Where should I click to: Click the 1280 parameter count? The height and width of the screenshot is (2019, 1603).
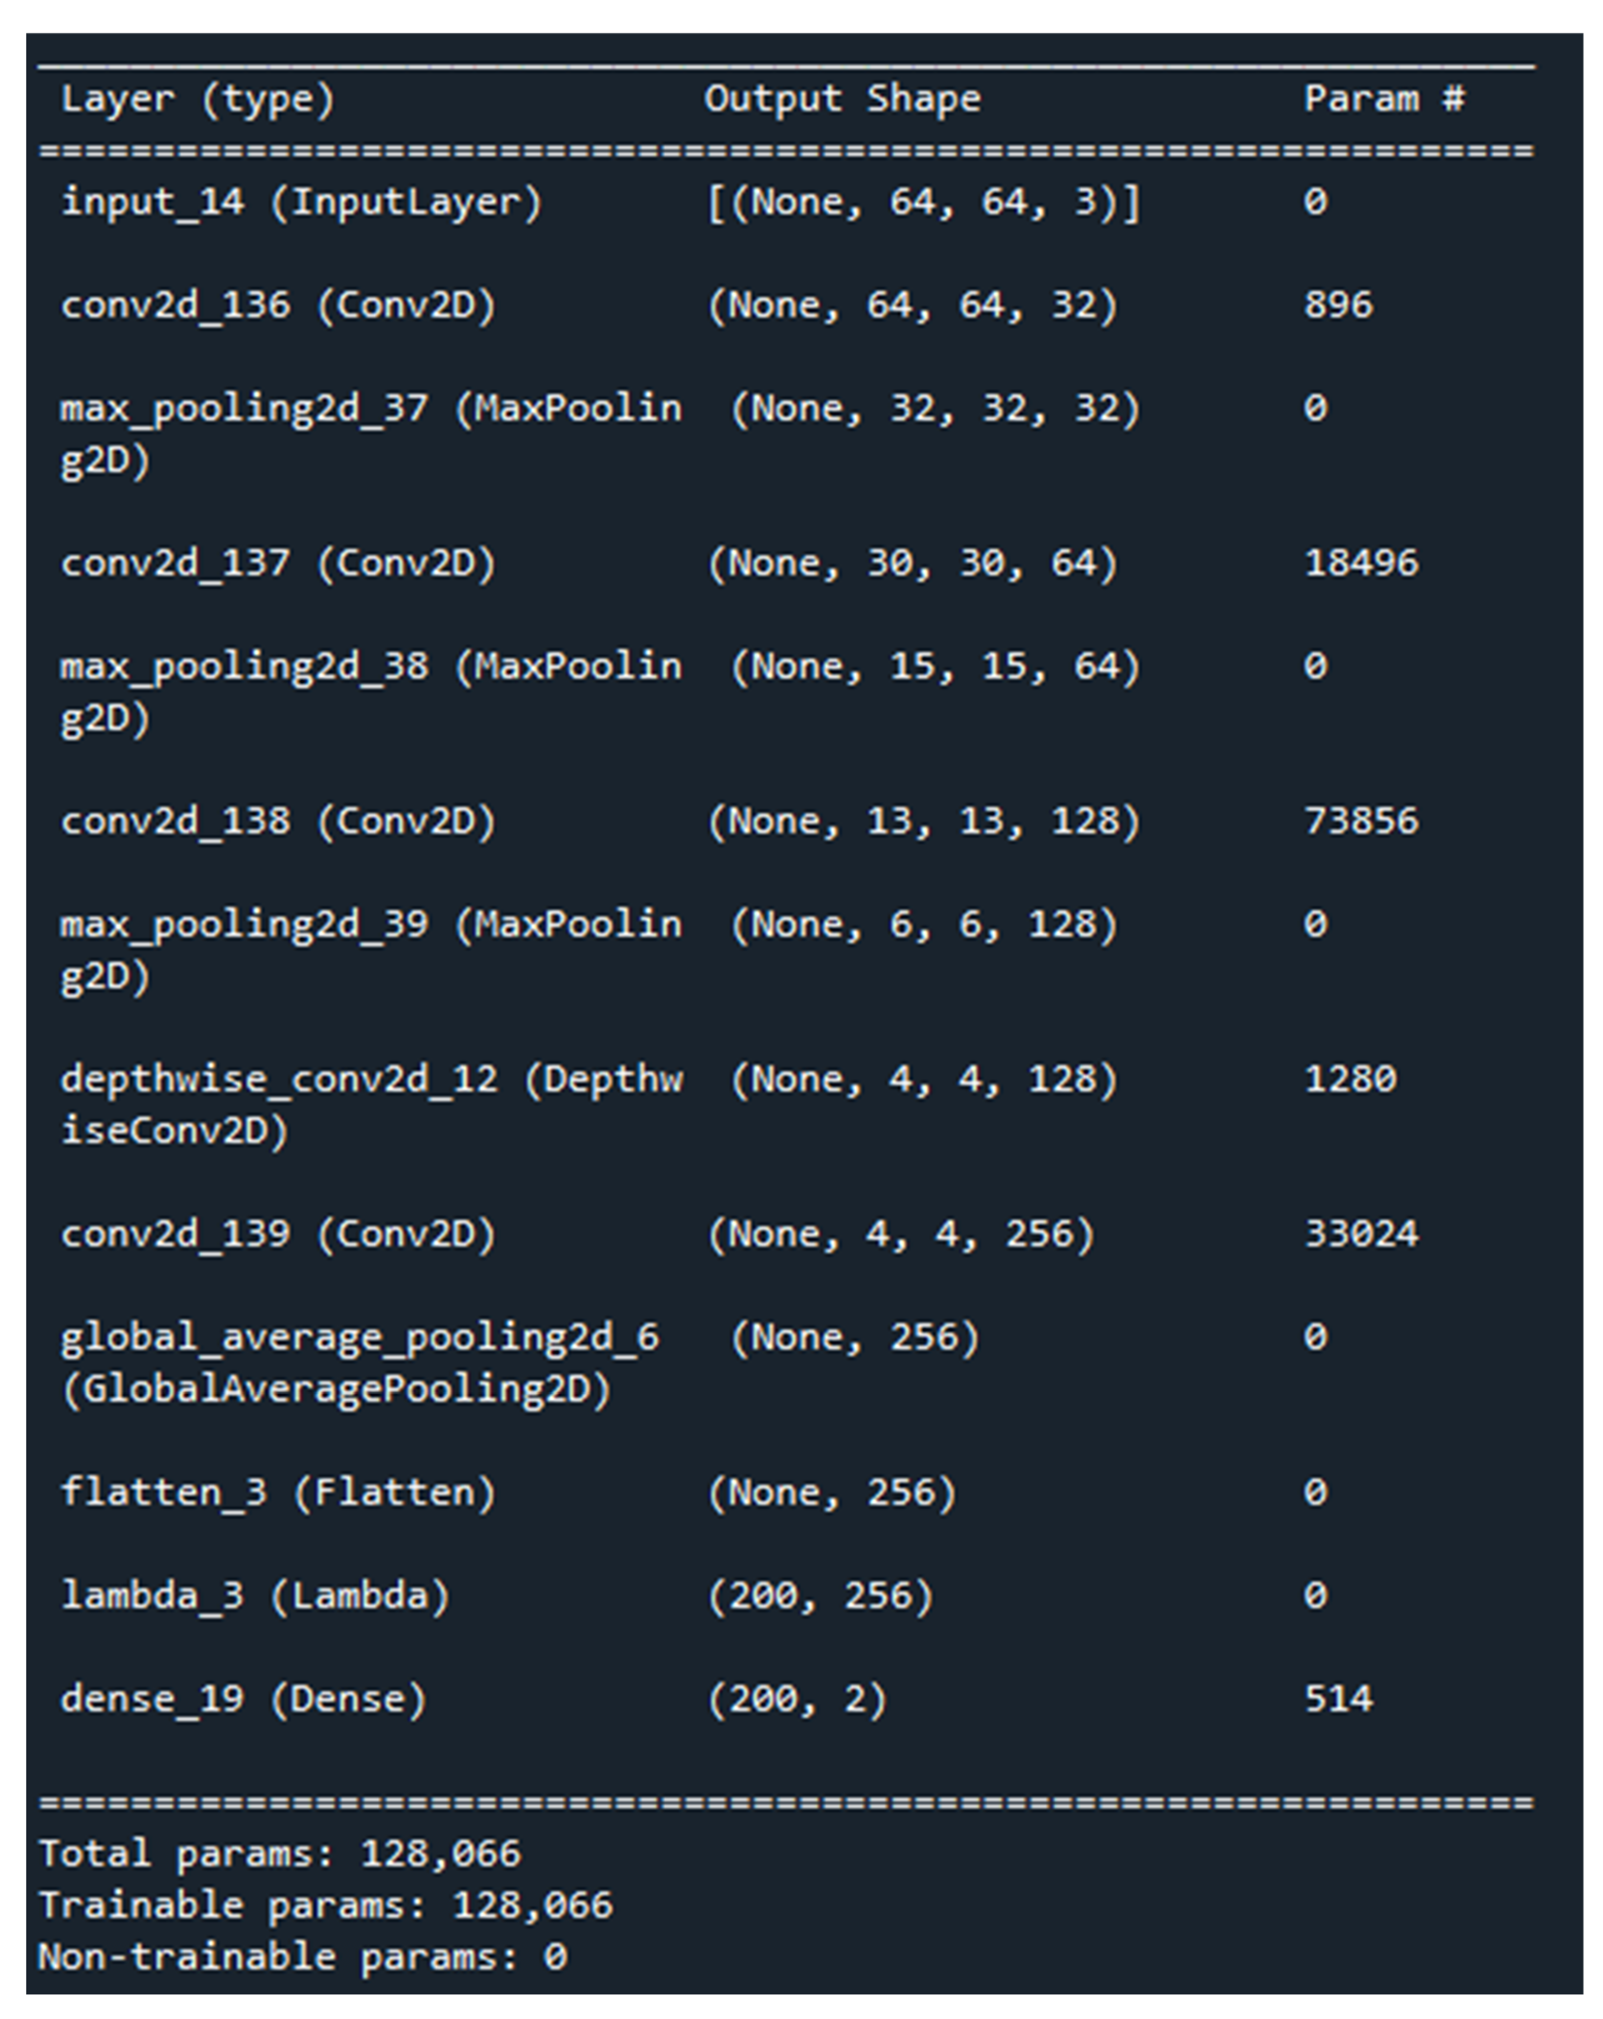pos(1349,1079)
